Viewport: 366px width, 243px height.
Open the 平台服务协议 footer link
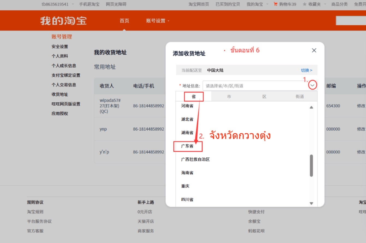pyautogui.click(x=39, y=221)
